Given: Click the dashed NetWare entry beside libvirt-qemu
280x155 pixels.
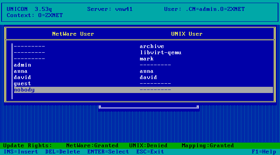Looking at the screenshot, I should click(29, 52).
